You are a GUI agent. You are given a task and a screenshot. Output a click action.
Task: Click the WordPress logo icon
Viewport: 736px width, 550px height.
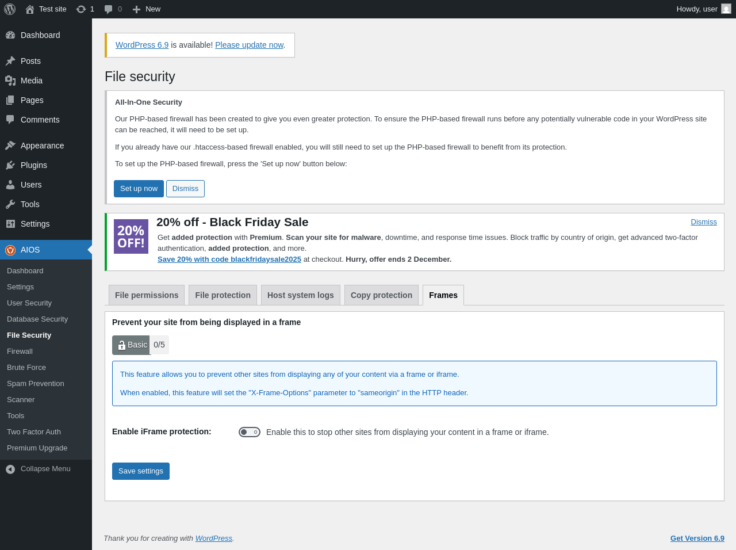(10, 9)
